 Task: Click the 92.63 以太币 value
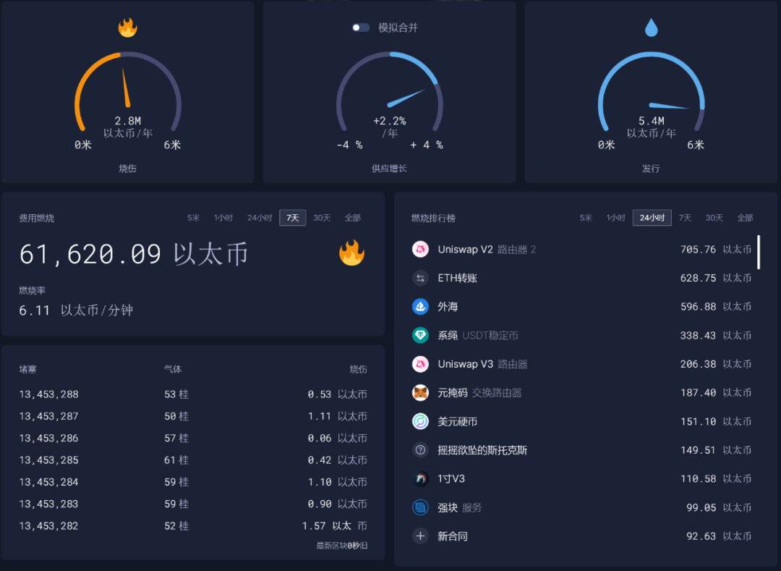pyautogui.click(x=719, y=536)
